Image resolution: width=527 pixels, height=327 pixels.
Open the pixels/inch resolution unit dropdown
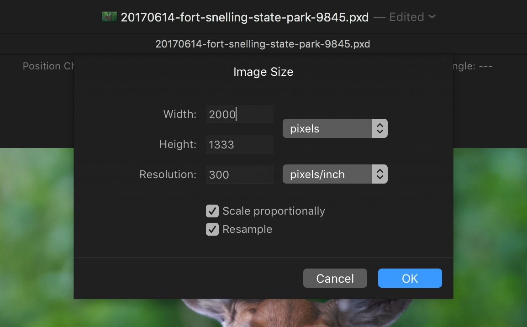coord(327,174)
